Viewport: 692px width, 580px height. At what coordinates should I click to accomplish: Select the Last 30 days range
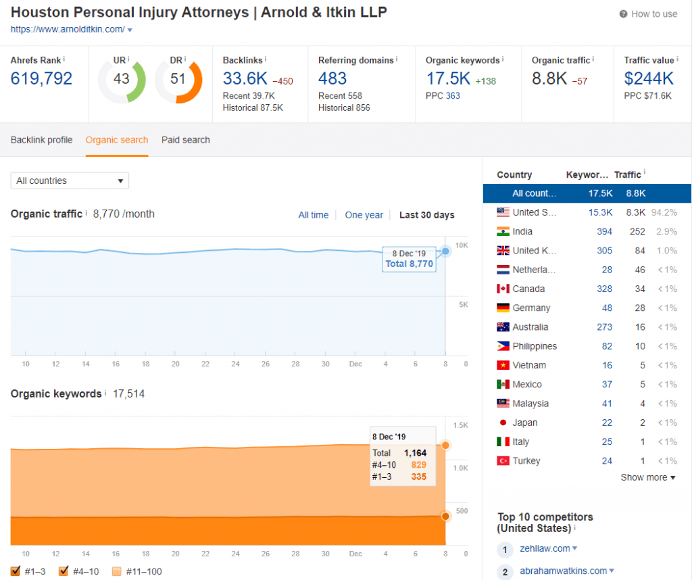coord(427,215)
